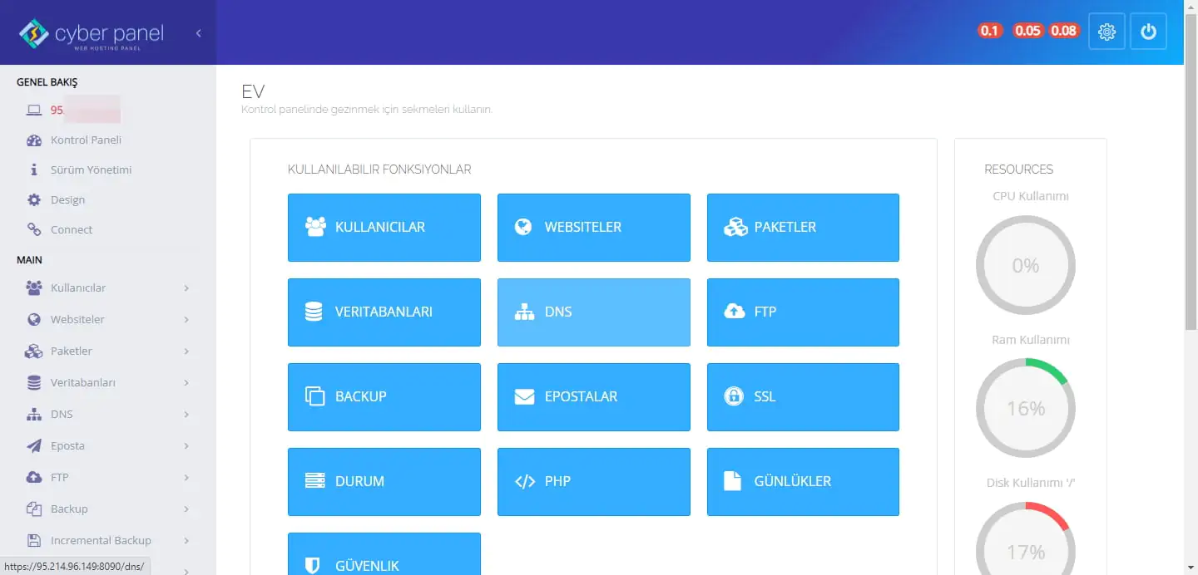Expand the Websiteler sidebar section

pos(78,319)
